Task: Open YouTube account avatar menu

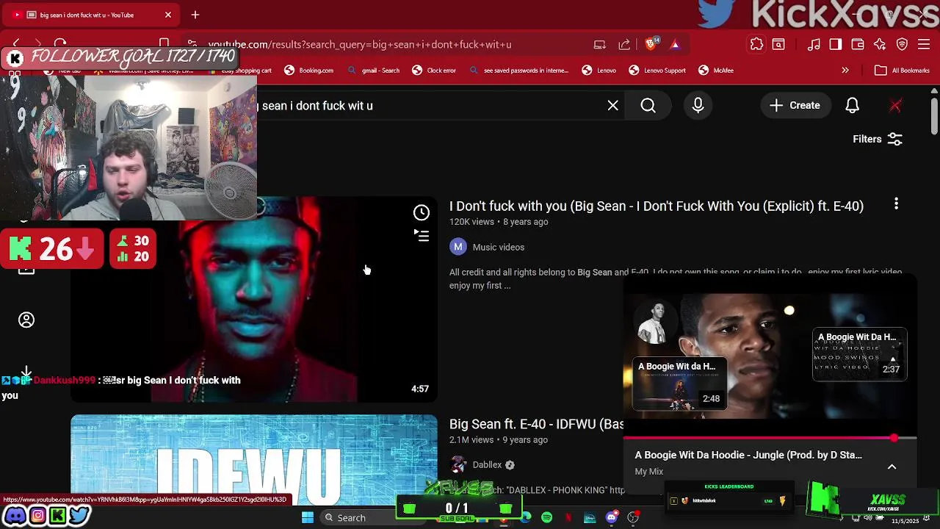Action: pyautogui.click(x=895, y=105)
